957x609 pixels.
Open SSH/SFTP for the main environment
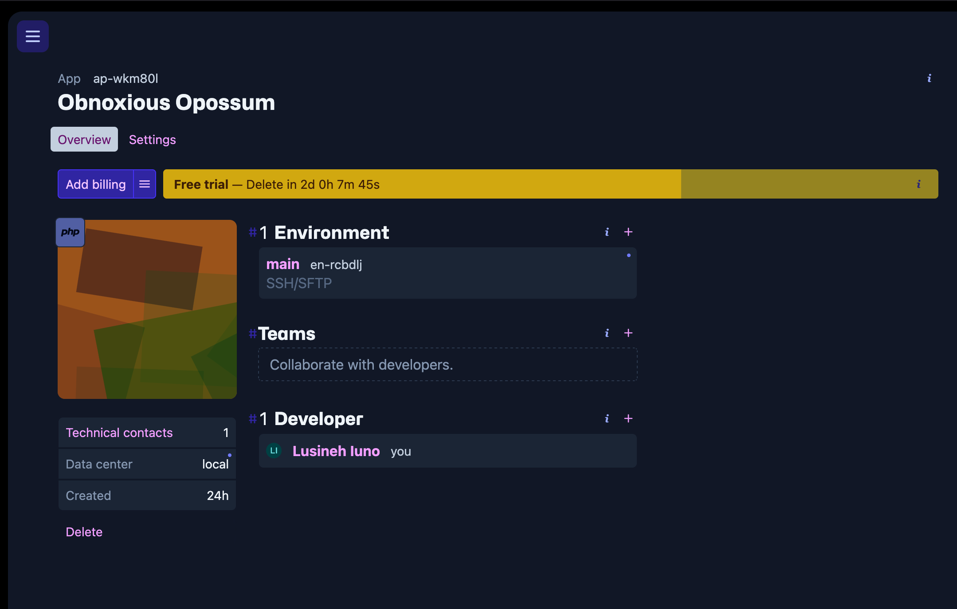299,283
